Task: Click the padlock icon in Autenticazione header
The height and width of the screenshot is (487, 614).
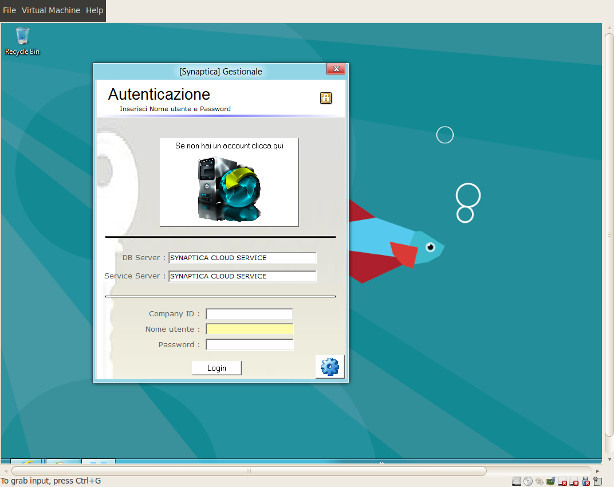Action: pos(326,98)
